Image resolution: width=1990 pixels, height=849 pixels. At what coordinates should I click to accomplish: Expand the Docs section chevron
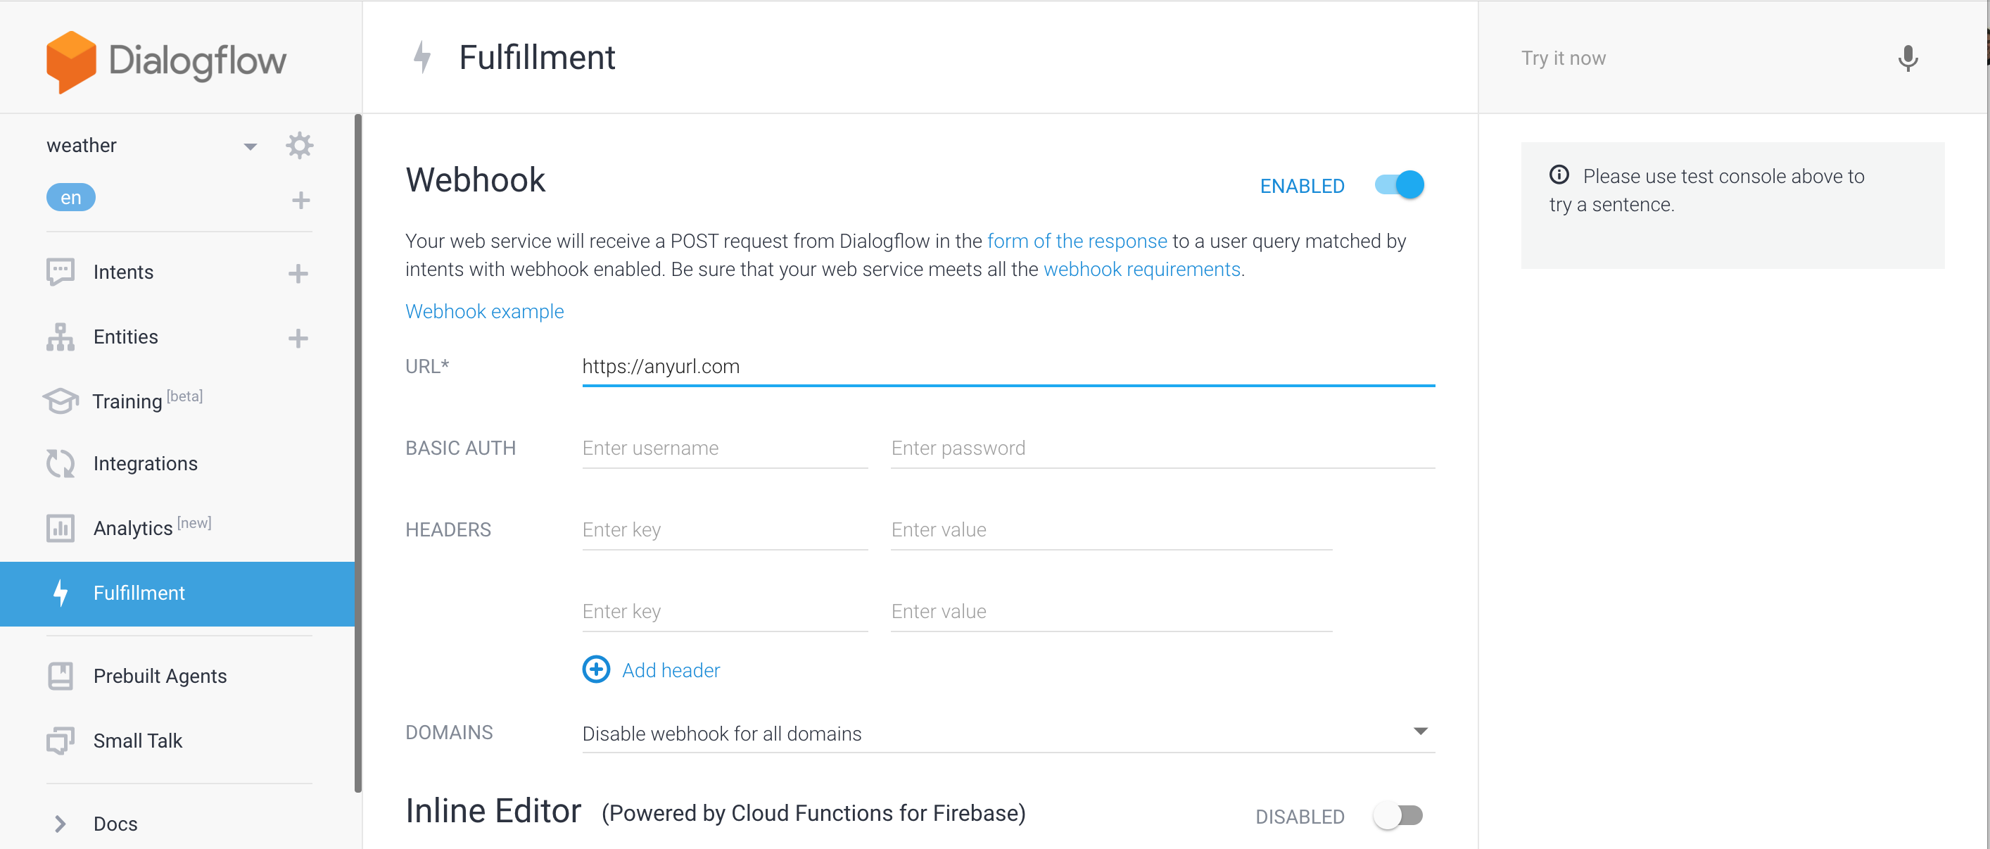pyautogui.click(x=61, y=824)
